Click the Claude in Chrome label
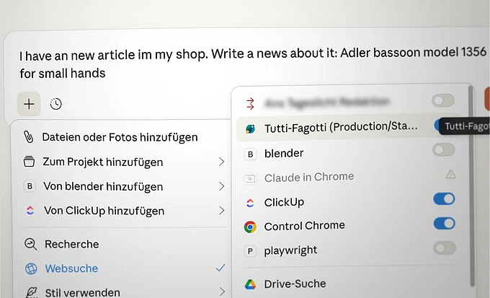Image resolution: width=490 pixels, height=298 pixels. point(309,178)
